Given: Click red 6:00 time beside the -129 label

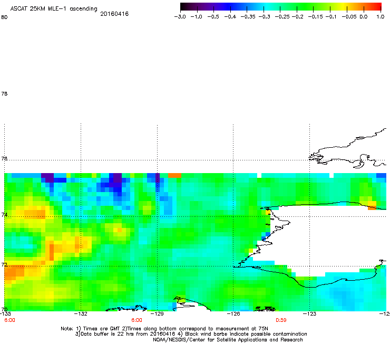Looking at the screenshot, I should point(136,320).
